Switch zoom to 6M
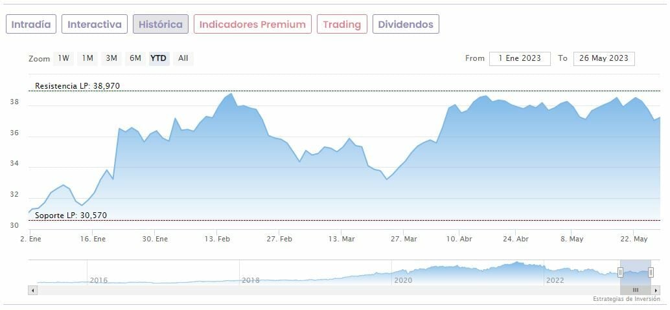The width and height of the screenshot is (670, 310). 135,58
